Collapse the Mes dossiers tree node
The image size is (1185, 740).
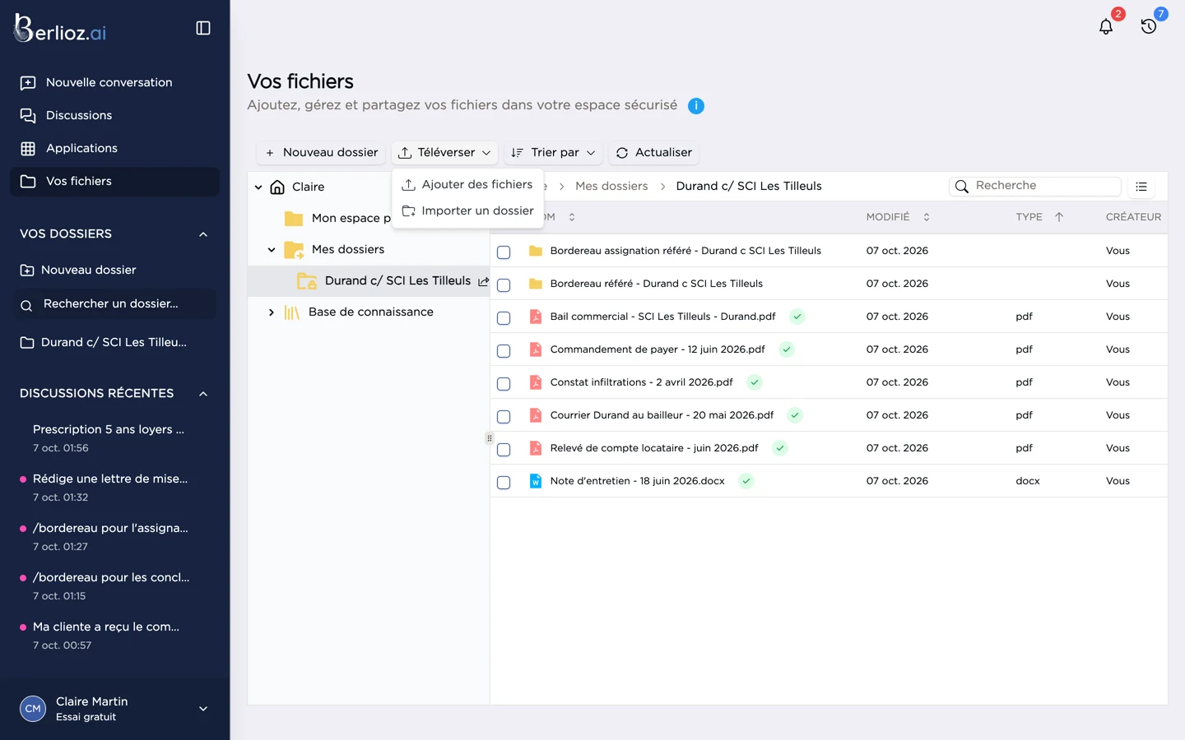point(272,250)
